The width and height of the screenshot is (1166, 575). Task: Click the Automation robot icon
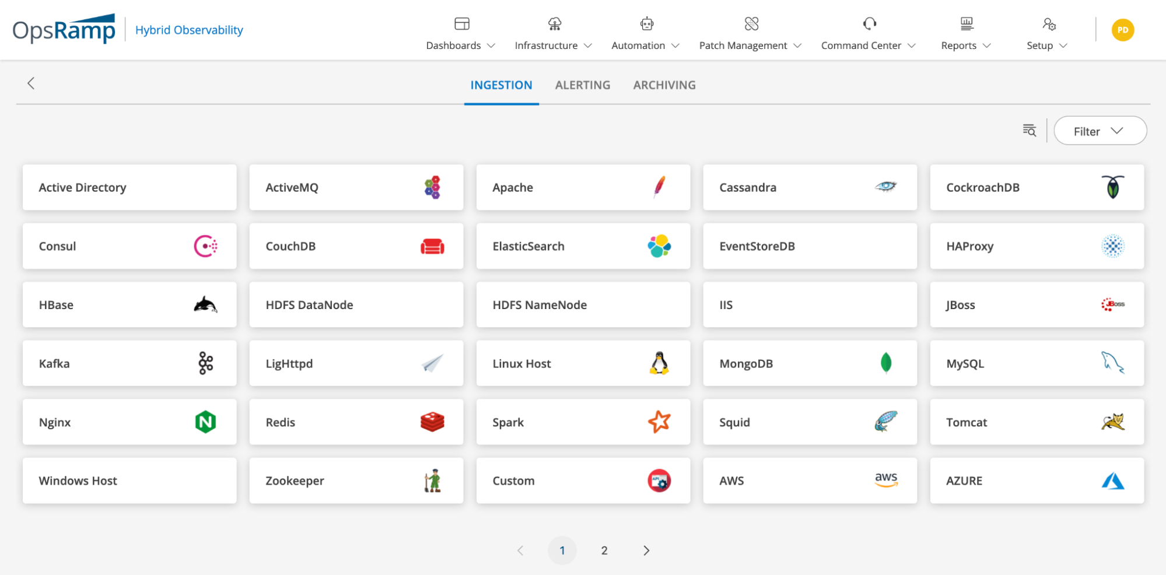pyautogui.click(x=645, y=23)
